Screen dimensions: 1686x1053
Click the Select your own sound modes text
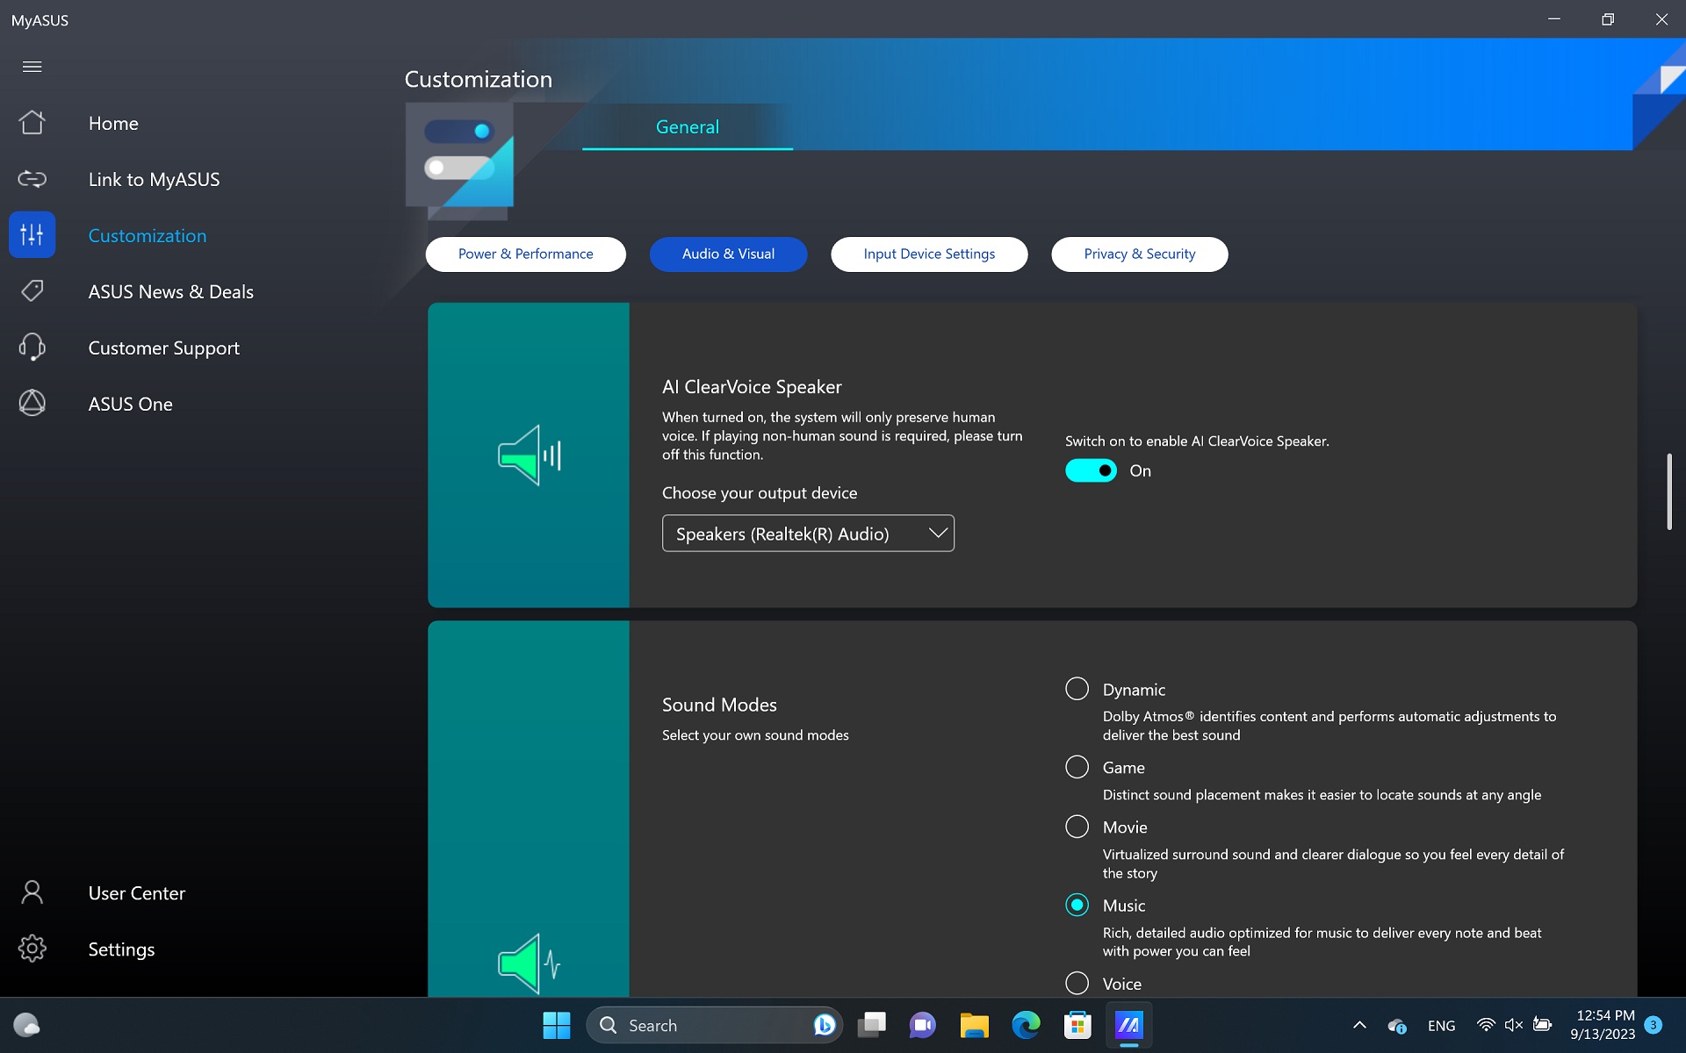[x=755, y=735]
